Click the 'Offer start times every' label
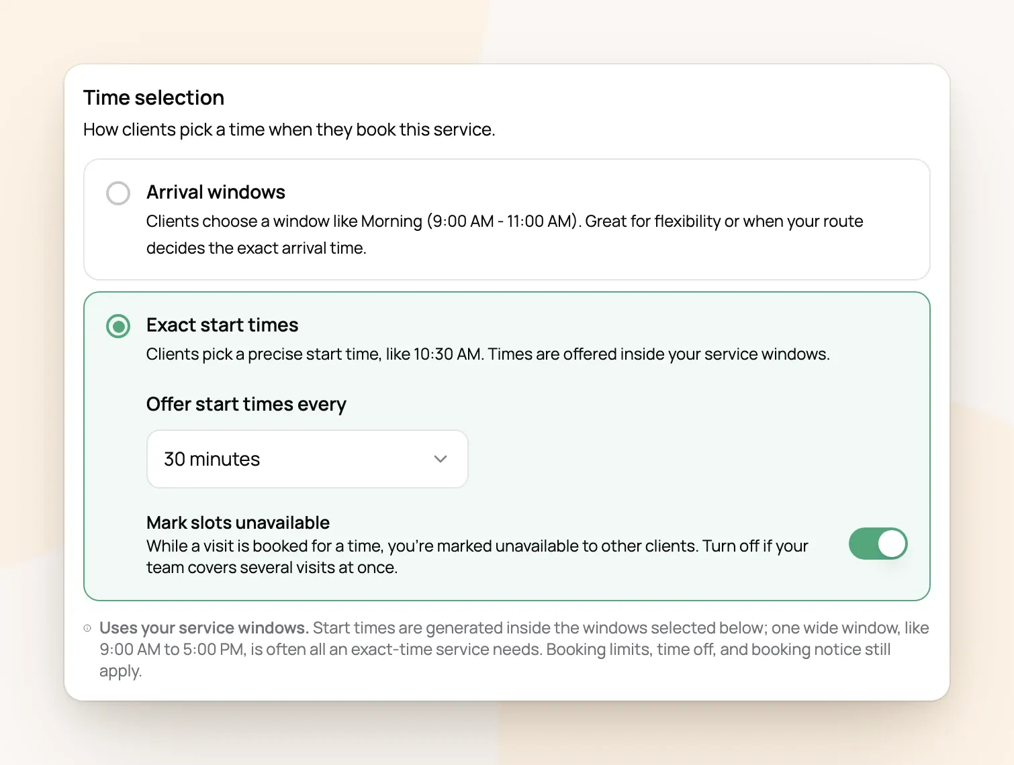 [x=246, y=405]
